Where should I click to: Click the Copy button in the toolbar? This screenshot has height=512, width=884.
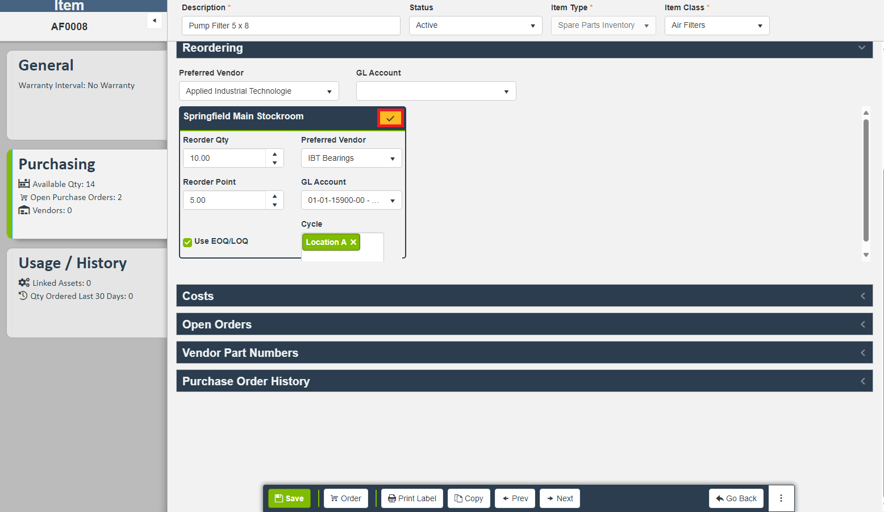(469, 498)
